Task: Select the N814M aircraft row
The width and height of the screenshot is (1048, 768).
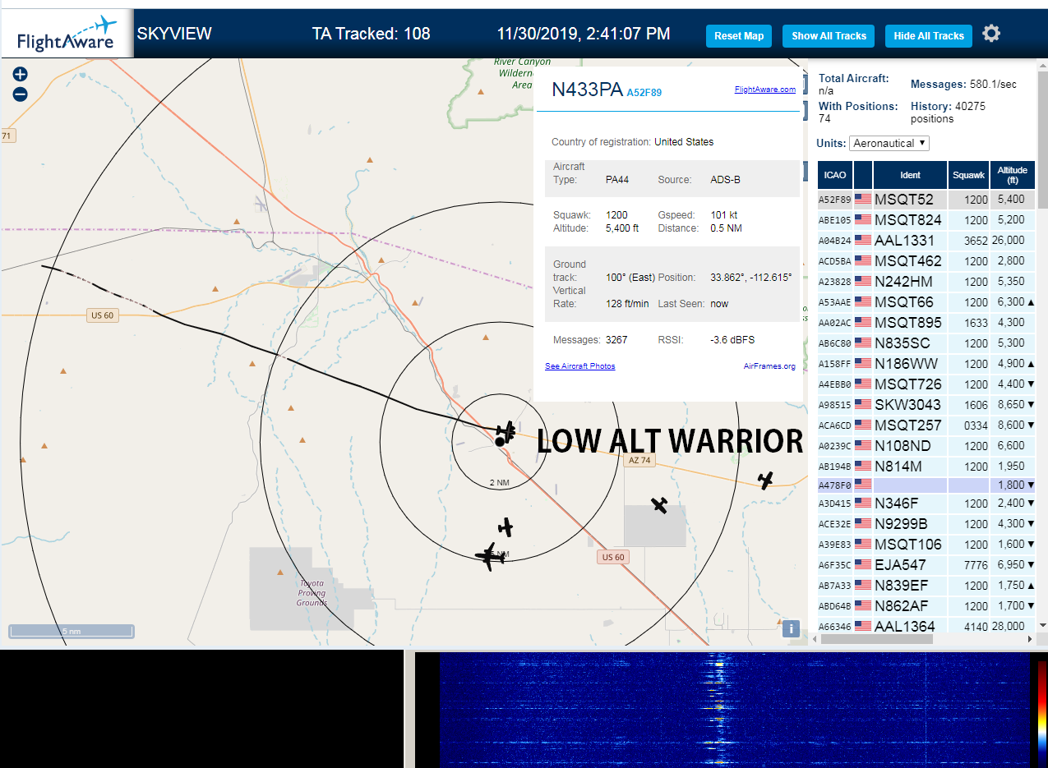Action: [926, 467]
